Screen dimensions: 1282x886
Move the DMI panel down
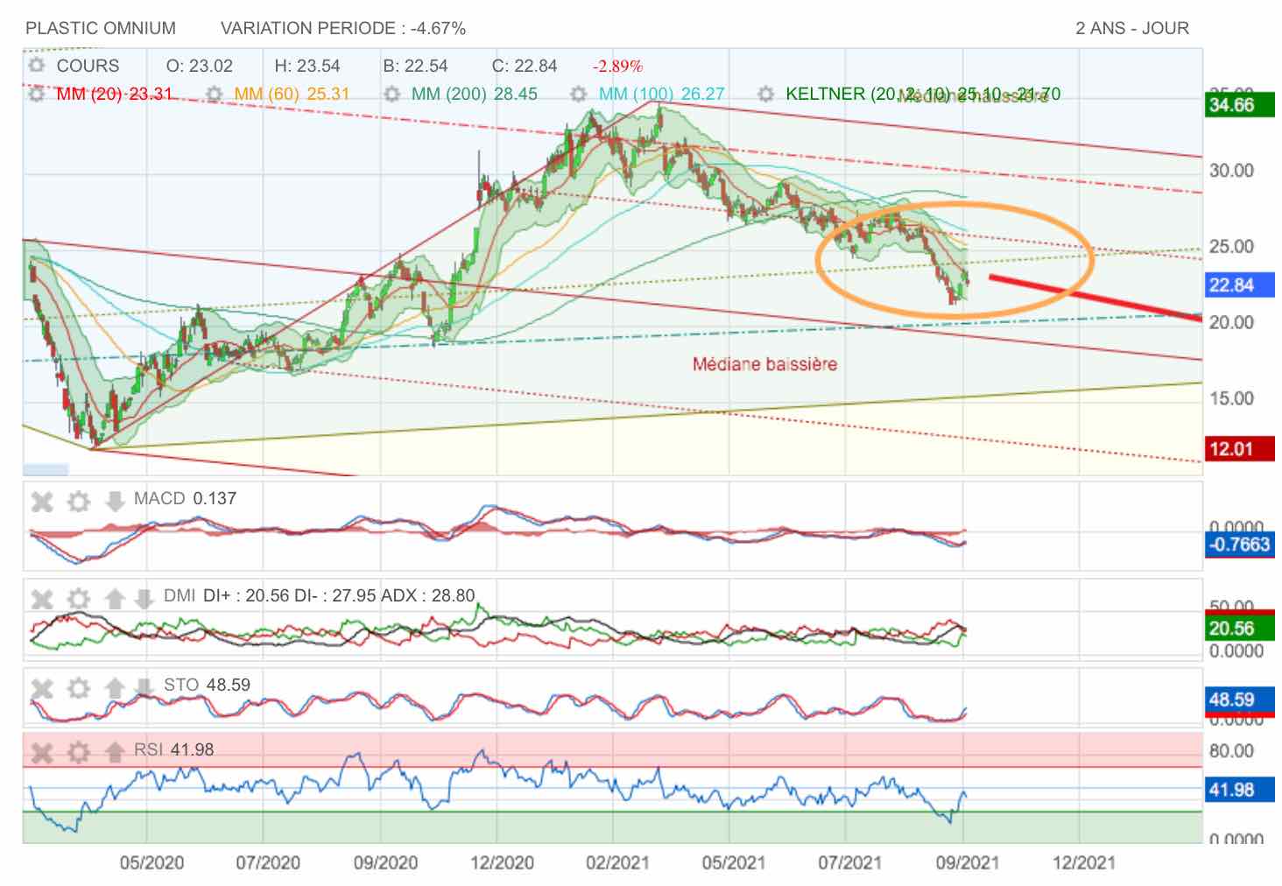tap(144, 599)
